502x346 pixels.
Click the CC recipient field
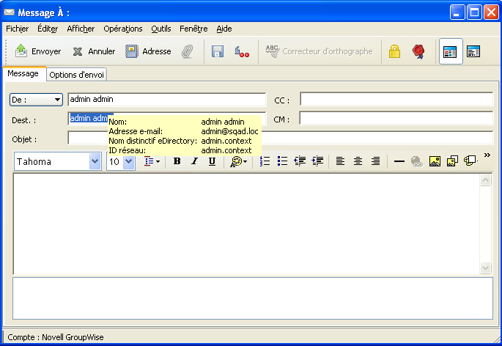point(396,99)
